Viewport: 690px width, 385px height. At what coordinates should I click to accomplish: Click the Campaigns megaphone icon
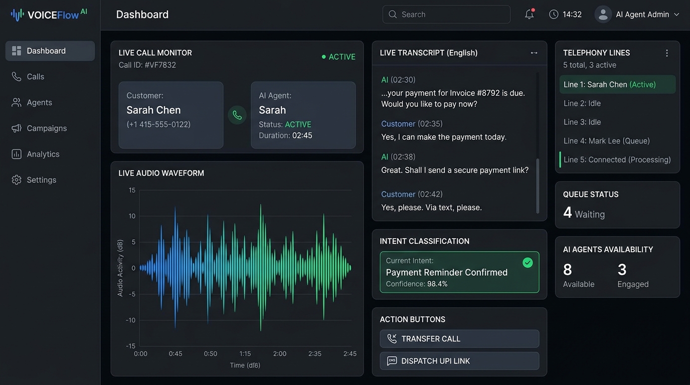(x=17, y=128)
